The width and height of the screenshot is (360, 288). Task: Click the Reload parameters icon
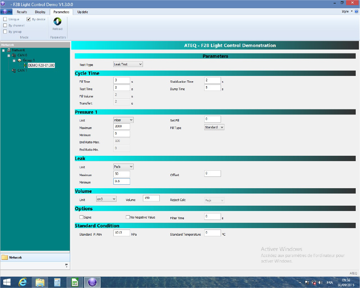(57, 22)
